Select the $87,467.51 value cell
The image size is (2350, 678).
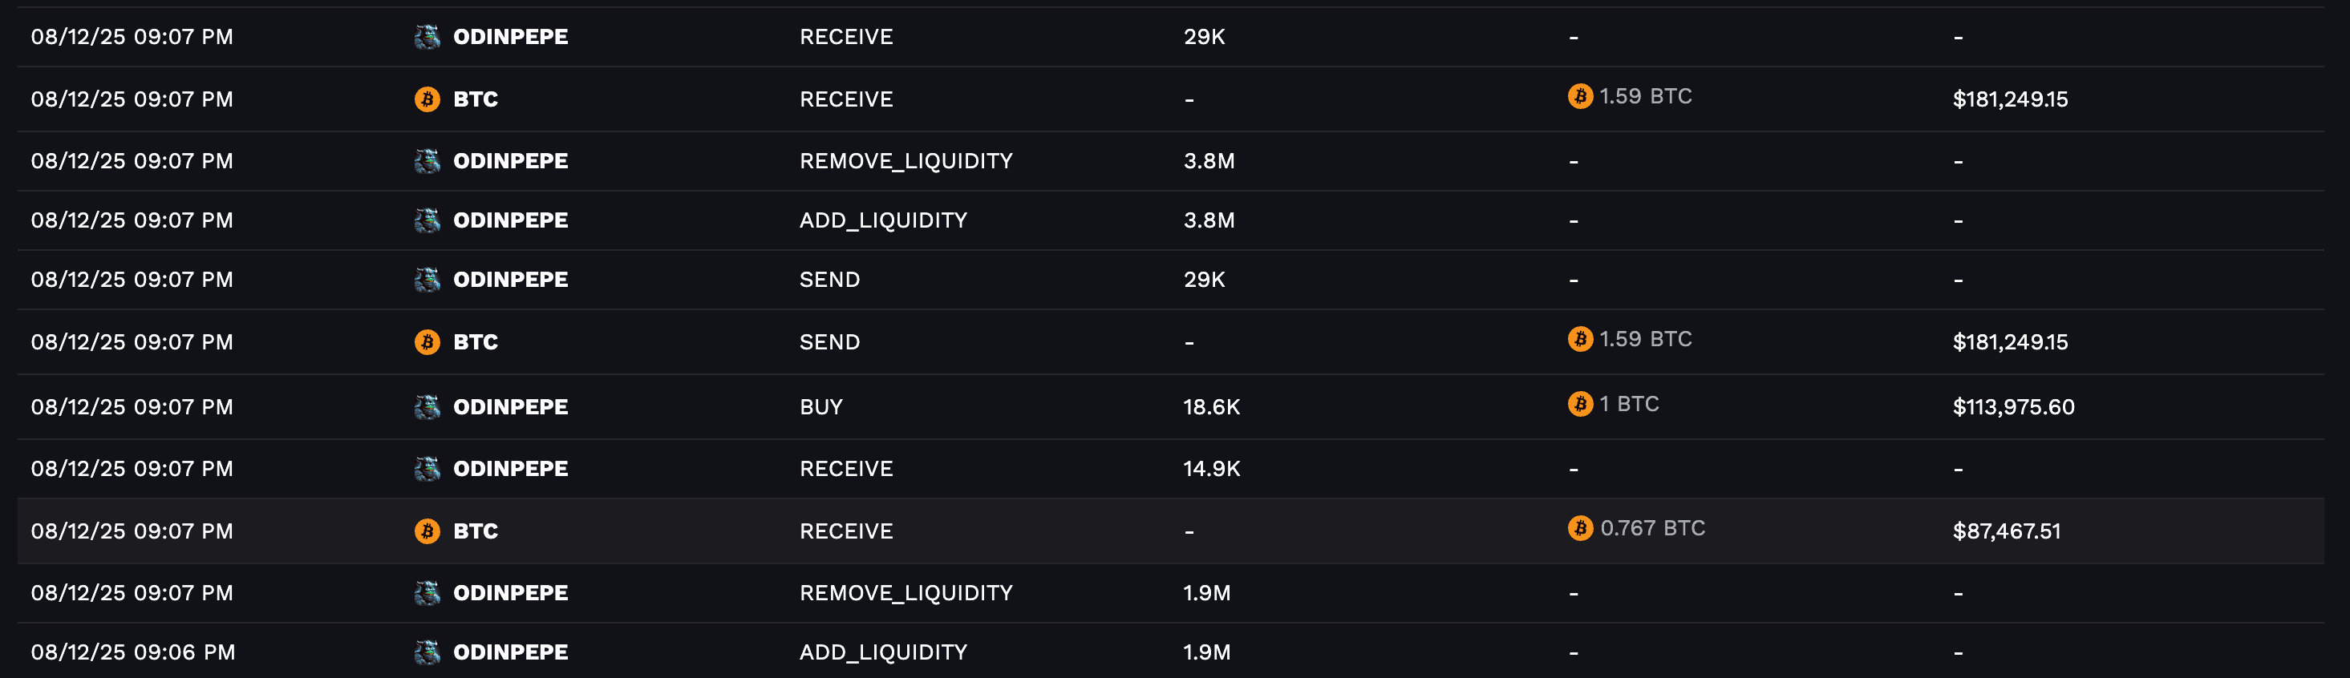2006,531
